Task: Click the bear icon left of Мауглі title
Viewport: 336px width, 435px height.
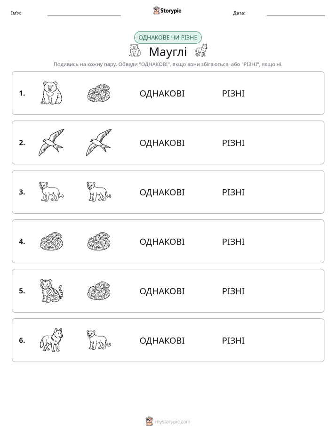Action: (135, 50)
